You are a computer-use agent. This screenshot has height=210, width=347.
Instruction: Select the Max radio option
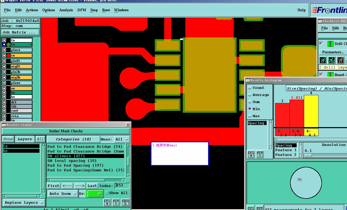coord(250,116)
